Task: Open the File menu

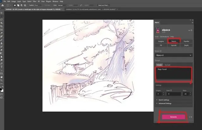Action: click(x=4, y=1)
